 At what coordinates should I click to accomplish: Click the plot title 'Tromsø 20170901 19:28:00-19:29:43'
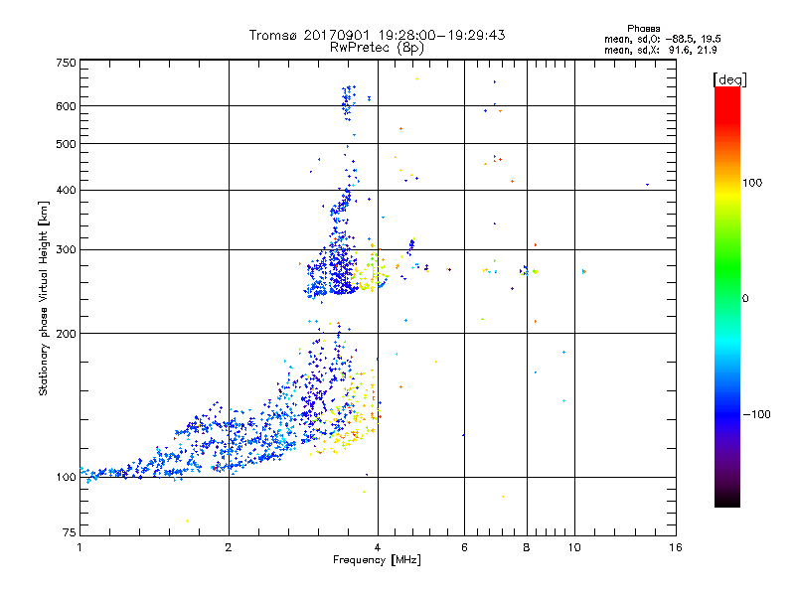click(377, 35)
